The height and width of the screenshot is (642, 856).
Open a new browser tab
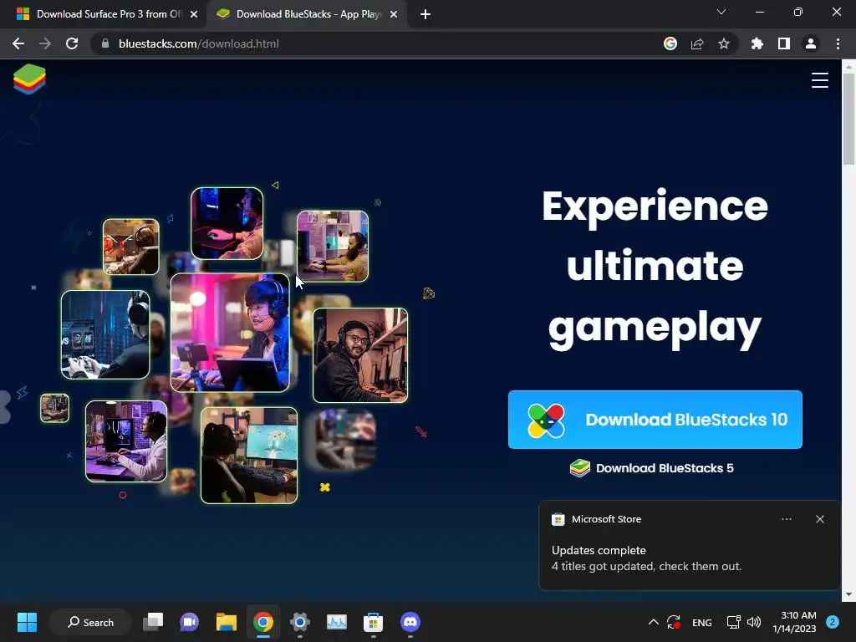click(x=425, y=14)
